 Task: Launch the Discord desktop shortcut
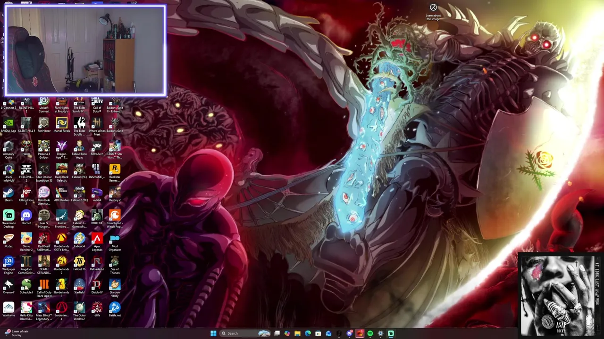26,218
